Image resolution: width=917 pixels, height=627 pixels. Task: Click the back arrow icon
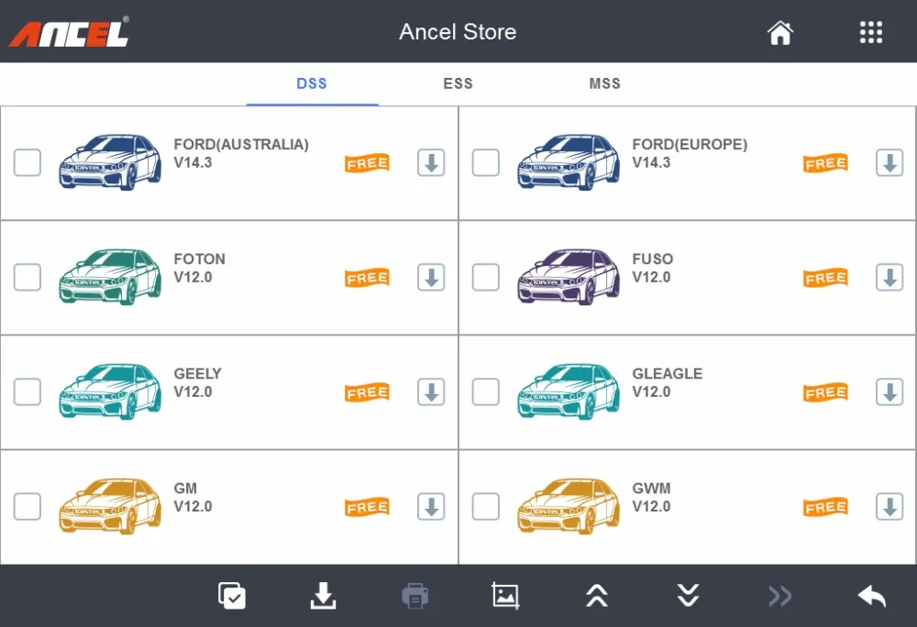click(x=871, y=597)
